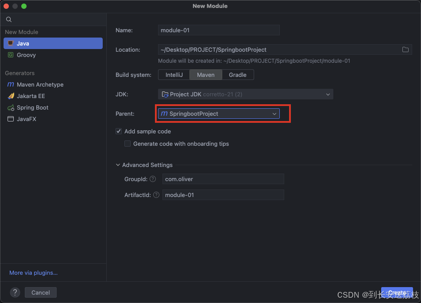Select Maven build system

click(206, 75)
